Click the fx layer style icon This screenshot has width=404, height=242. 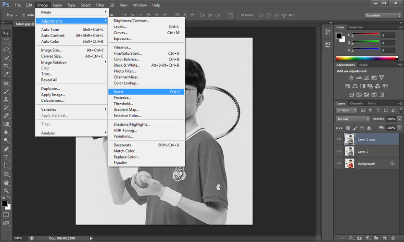351,238
